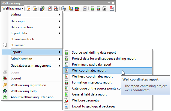
Task: Expand the Export data submenu arrow
Action: pyautogui.click(x=60, y=33)
